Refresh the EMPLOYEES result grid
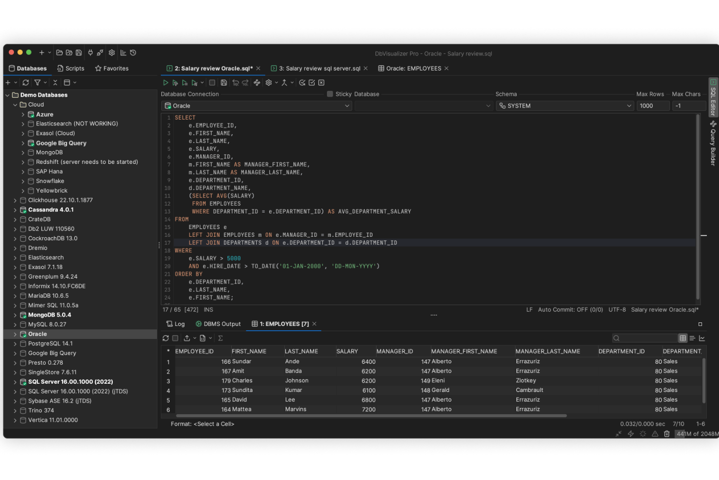 [x=165, y=338]
